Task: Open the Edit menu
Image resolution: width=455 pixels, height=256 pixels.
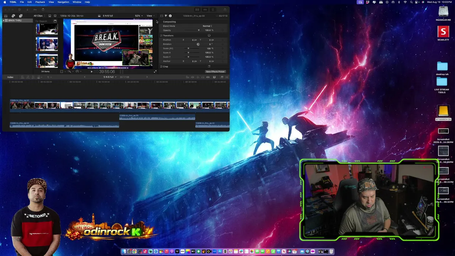Action: click(x=30, y=2)
